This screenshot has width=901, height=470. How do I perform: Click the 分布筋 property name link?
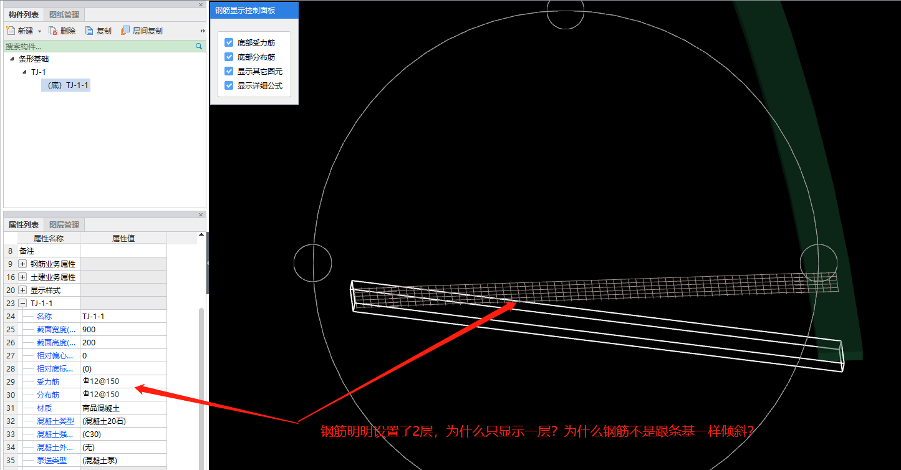(x=48, y=395)
